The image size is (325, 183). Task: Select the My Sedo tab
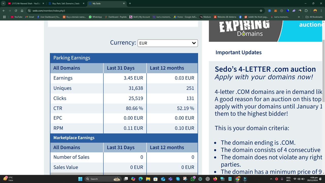pos(107,4)
